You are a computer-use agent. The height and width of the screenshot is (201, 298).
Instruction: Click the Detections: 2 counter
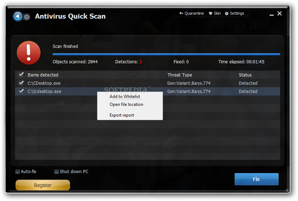tap(129, 62)
